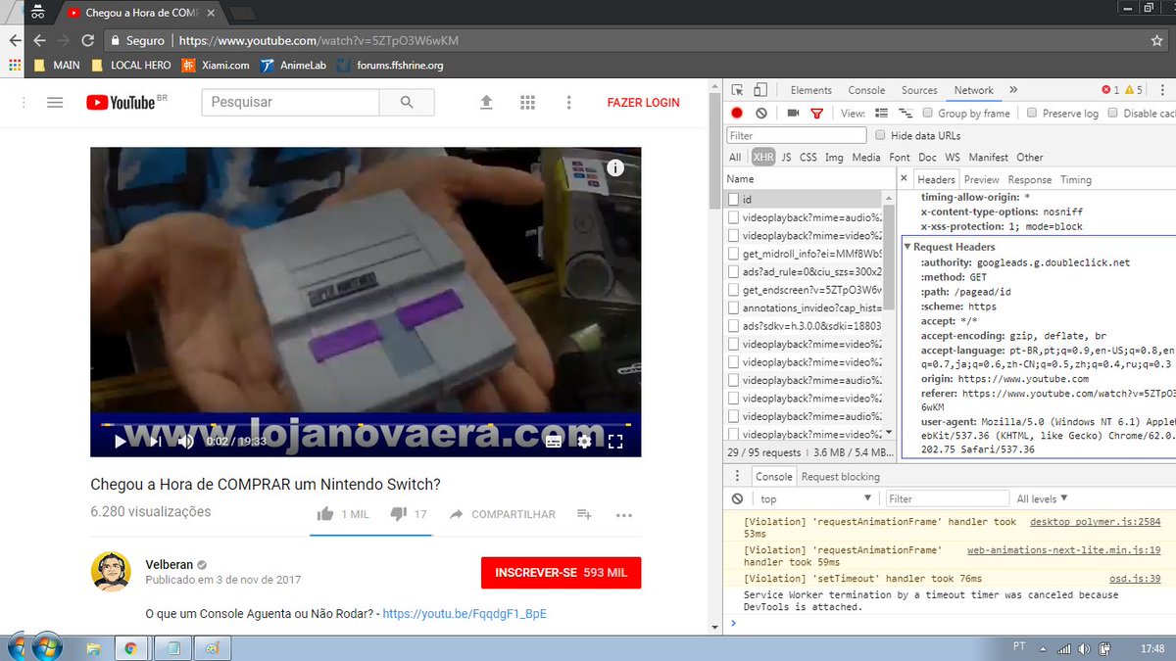Skip to the next video
Viewport: 1176px width, 661px height.
pyautogui.click(x=155, y=442)
